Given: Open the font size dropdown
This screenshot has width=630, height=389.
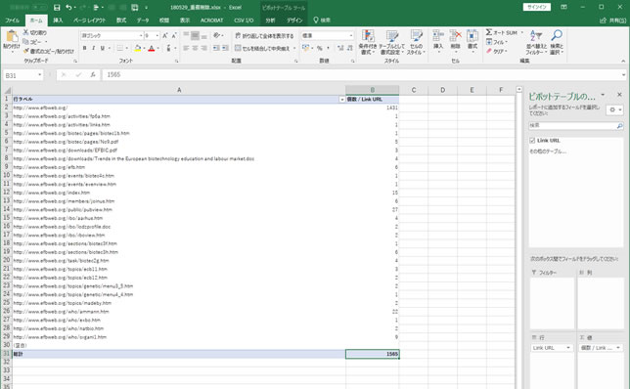Looking at the screenshot, I should tap(157, 36).
